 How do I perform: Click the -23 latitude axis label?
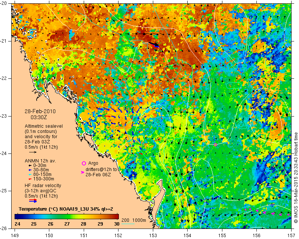(4, 116)
